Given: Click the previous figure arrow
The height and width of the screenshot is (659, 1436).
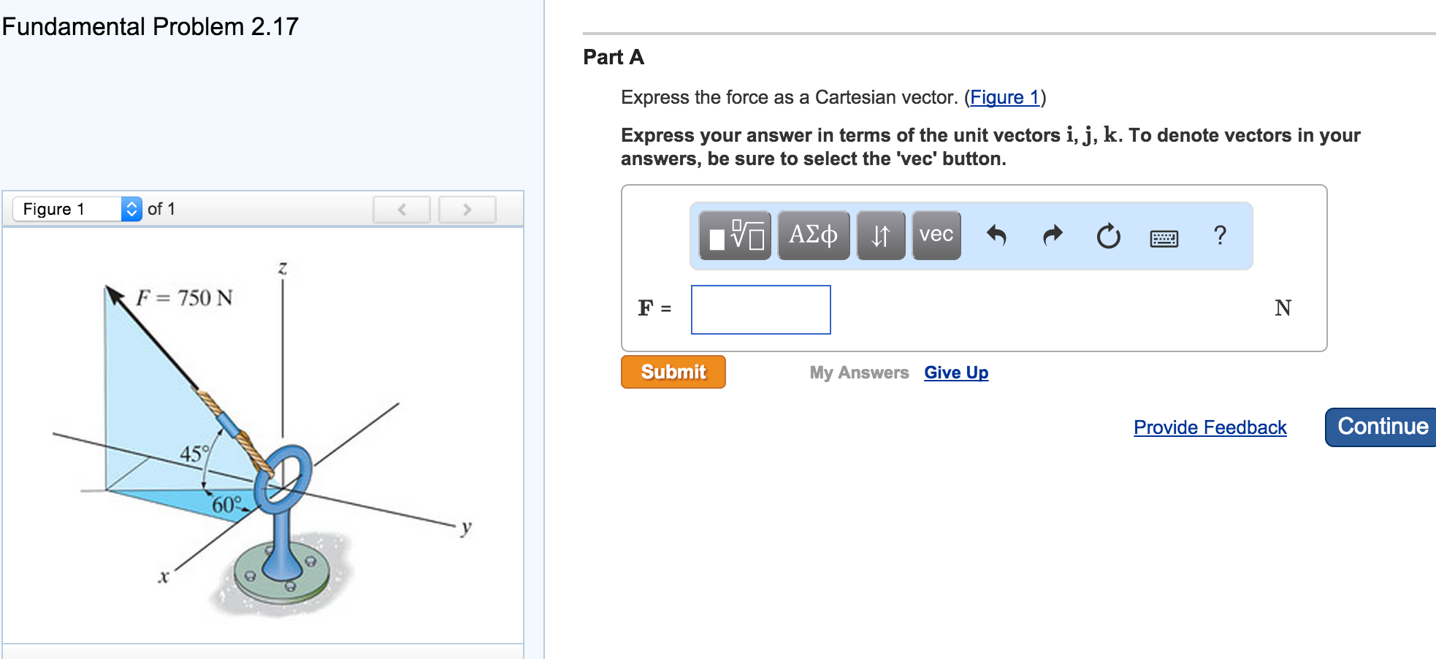Looking at the screenshot, I should [401, 209].
